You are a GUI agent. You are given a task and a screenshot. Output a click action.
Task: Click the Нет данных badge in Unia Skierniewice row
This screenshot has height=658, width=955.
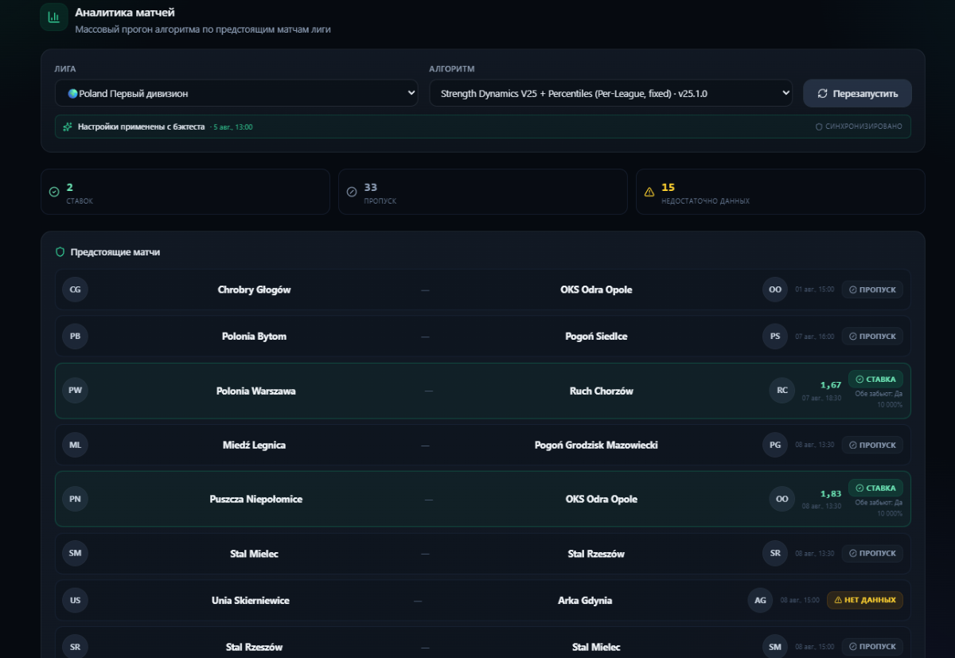point(865,600)
